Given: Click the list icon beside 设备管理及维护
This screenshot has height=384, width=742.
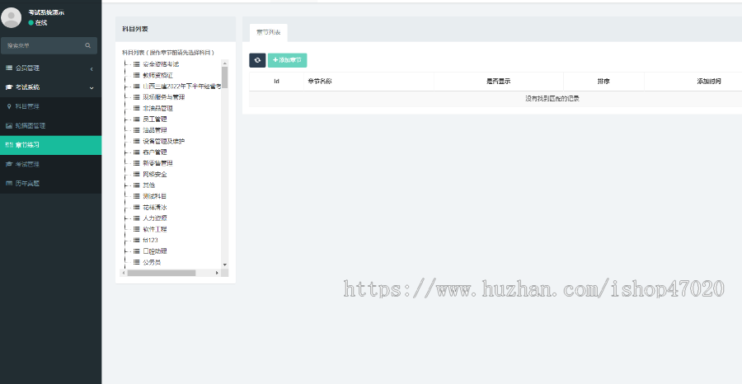Looking at the screenshot, I should [136, 141].
